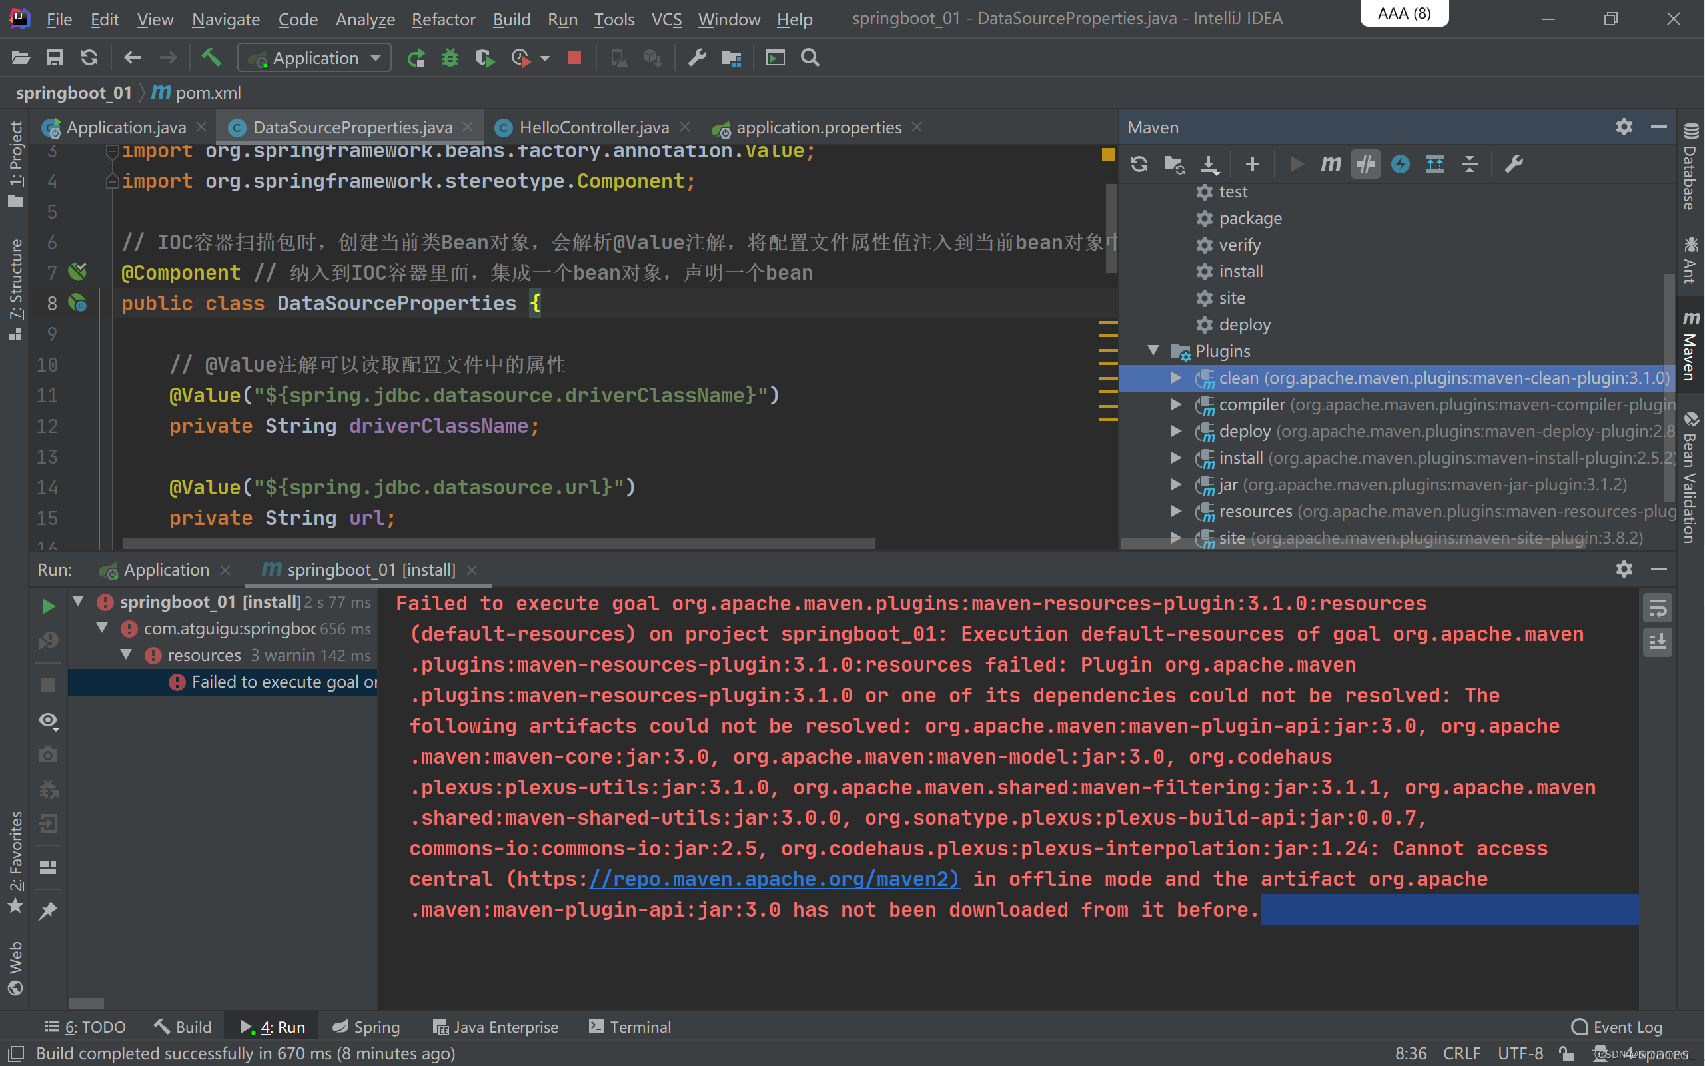Download Sources and Documentation in Maven panel
Viewport: 1705px width, 1066px height.
[1210, 164]
